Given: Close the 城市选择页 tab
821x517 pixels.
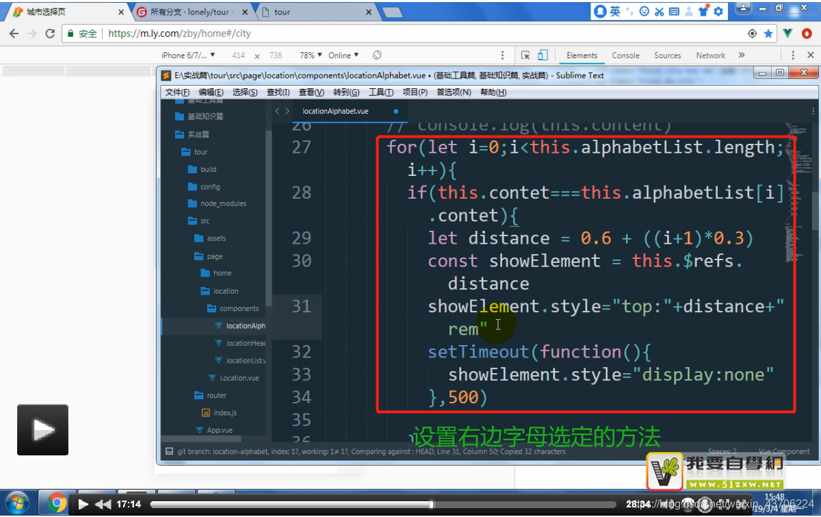Looking at the screenshot, I should click(121, 12).
